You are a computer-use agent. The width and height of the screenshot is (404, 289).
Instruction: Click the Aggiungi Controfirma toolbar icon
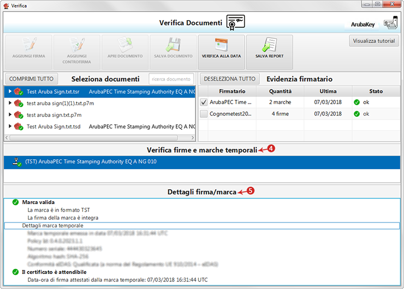click(77, 44)
